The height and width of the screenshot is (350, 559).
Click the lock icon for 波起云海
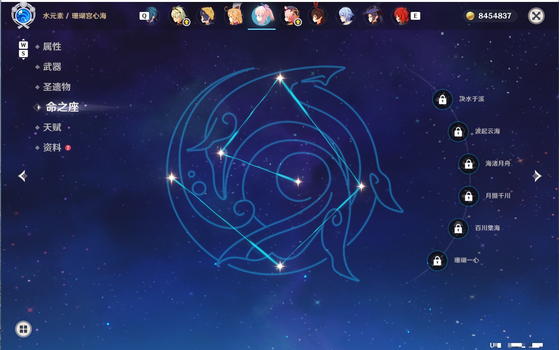pos(458,132)
